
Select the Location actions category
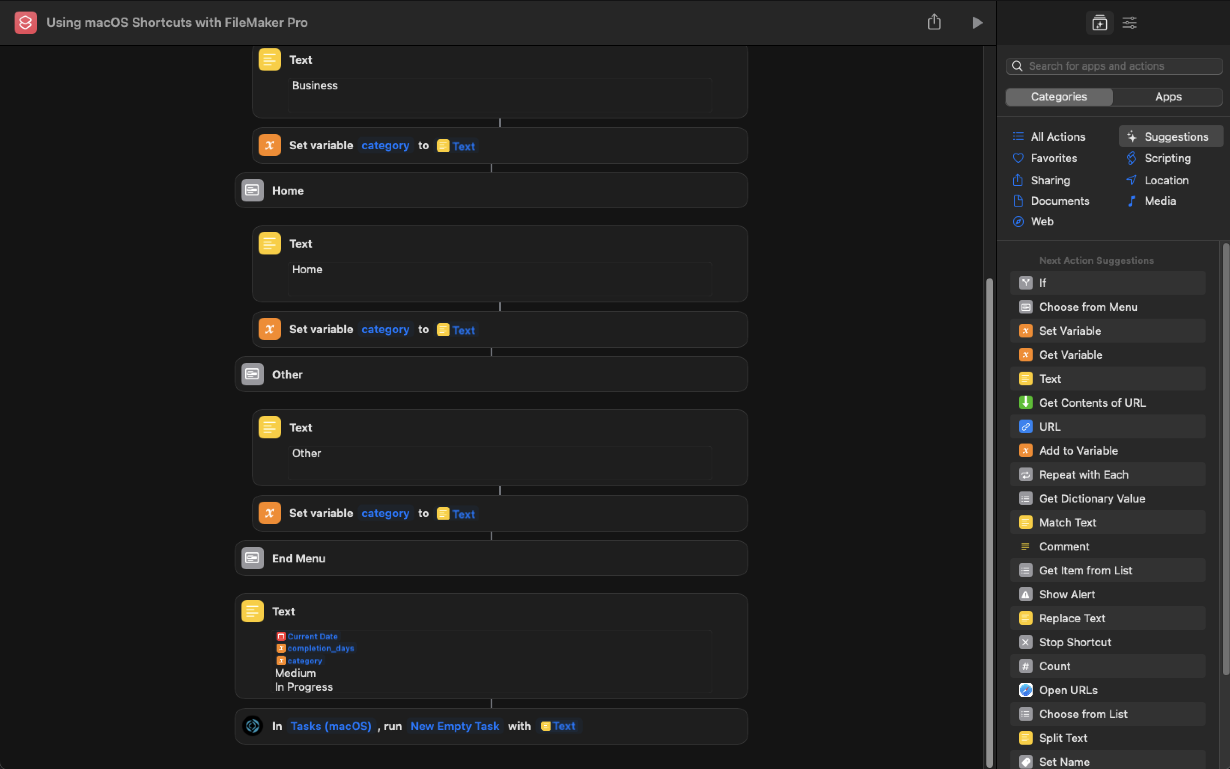1165,180
